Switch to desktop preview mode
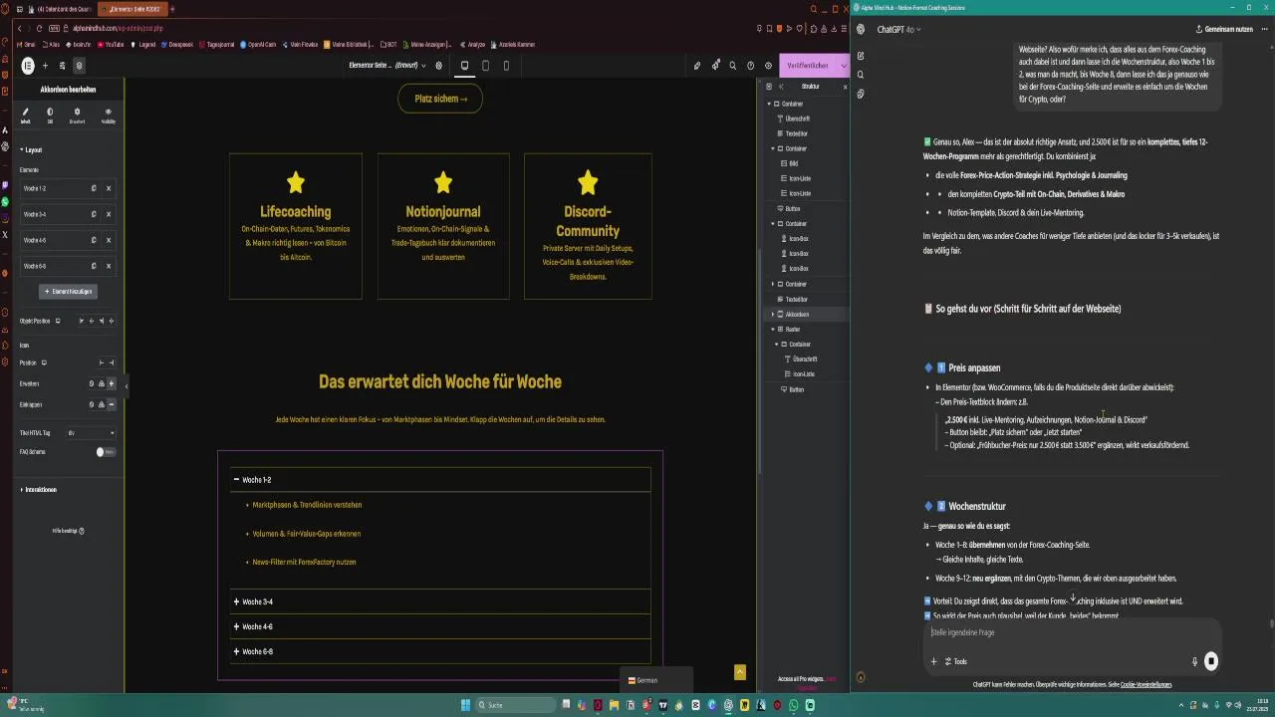 click(464, 66)
